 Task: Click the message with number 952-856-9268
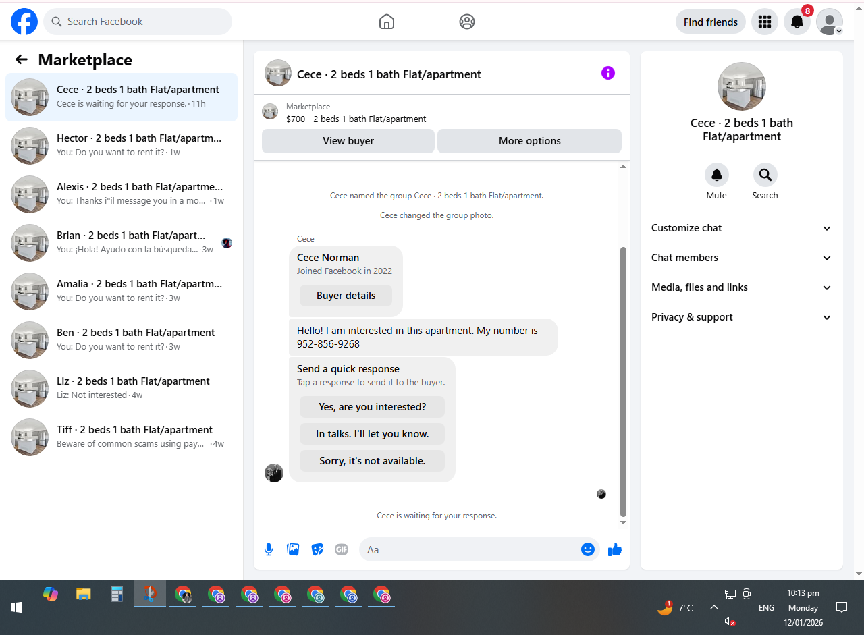point(423,337)
